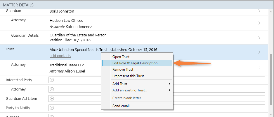Screen dimensions: 274x117
Task: Click the Guardian Ad Litem input field
Action: pos(157,99)
